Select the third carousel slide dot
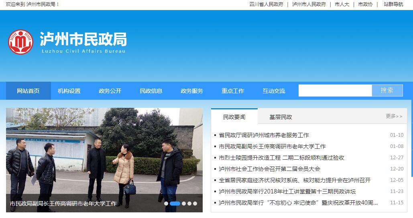The width and height of the screenshot is (413, 218). (x=184, y=204)
